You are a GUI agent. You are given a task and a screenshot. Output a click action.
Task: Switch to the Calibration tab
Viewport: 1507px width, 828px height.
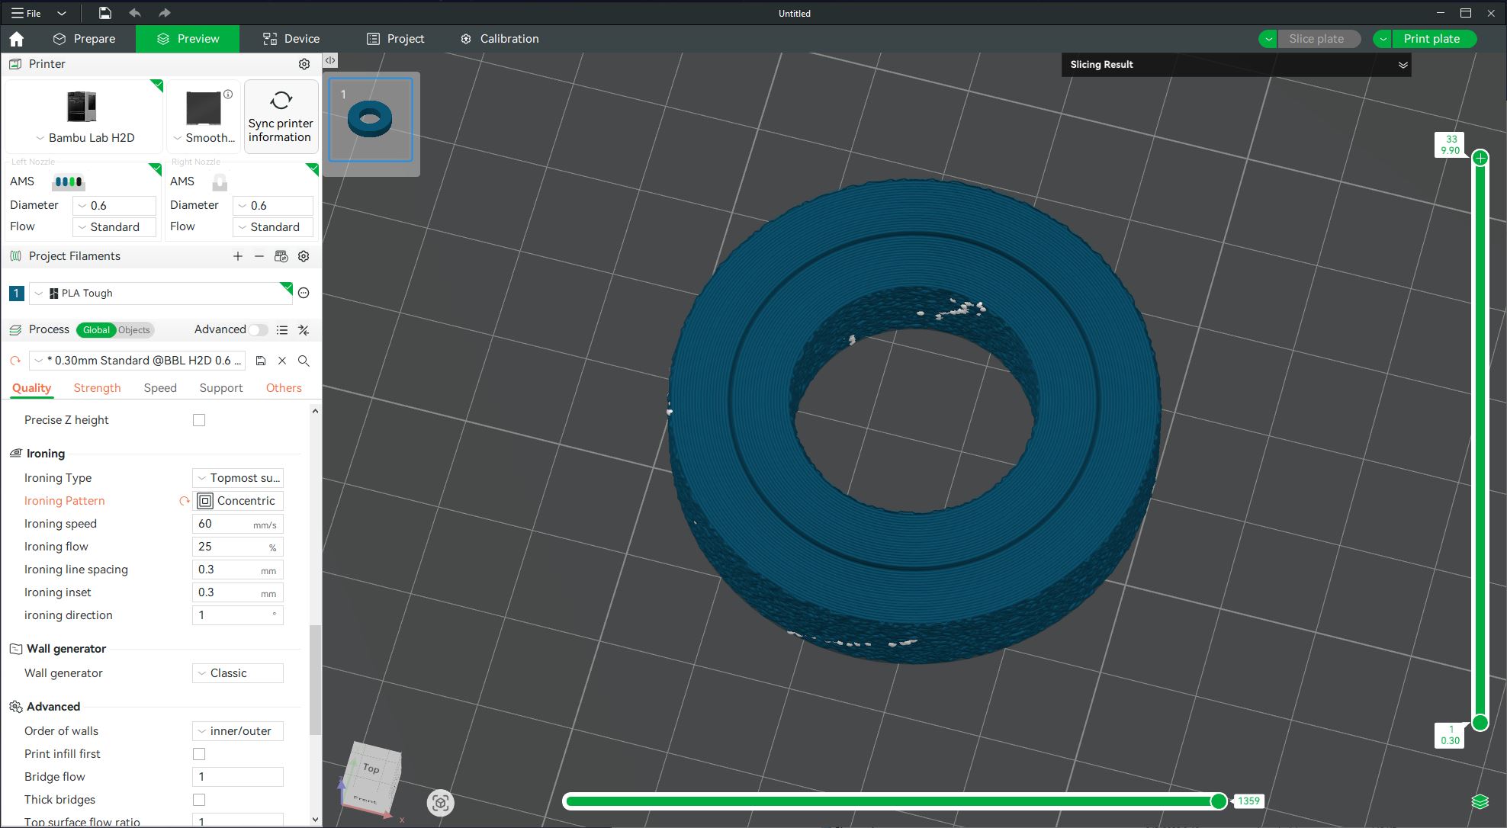pyautogui.click(x=500, y=39)
